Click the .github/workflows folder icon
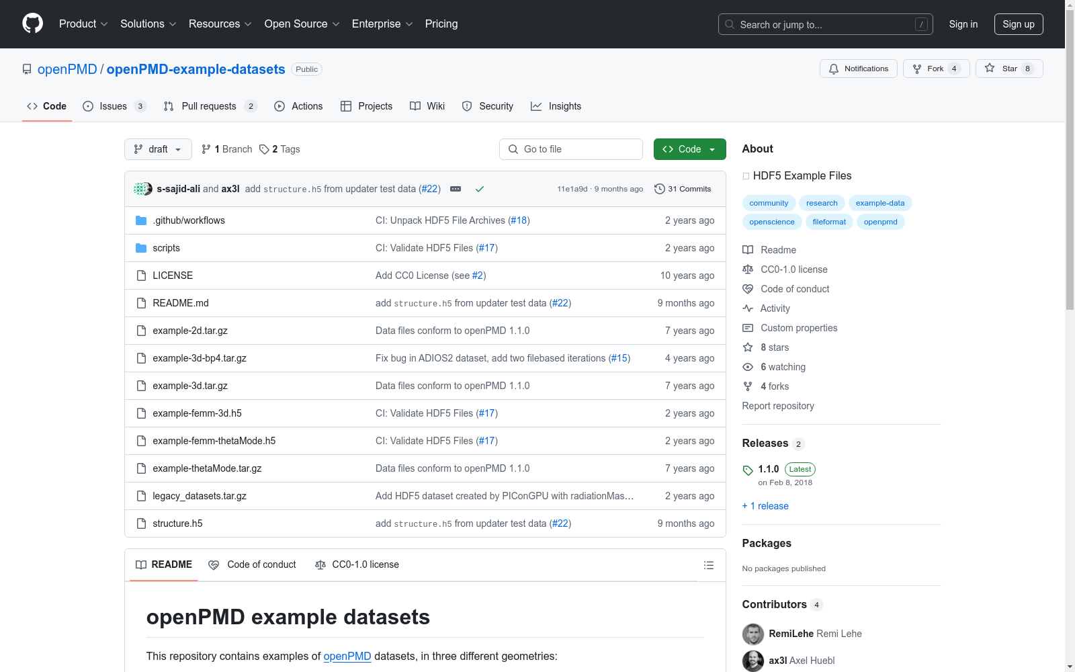This screenshot has width=1075, height=672. click(141, 220)
